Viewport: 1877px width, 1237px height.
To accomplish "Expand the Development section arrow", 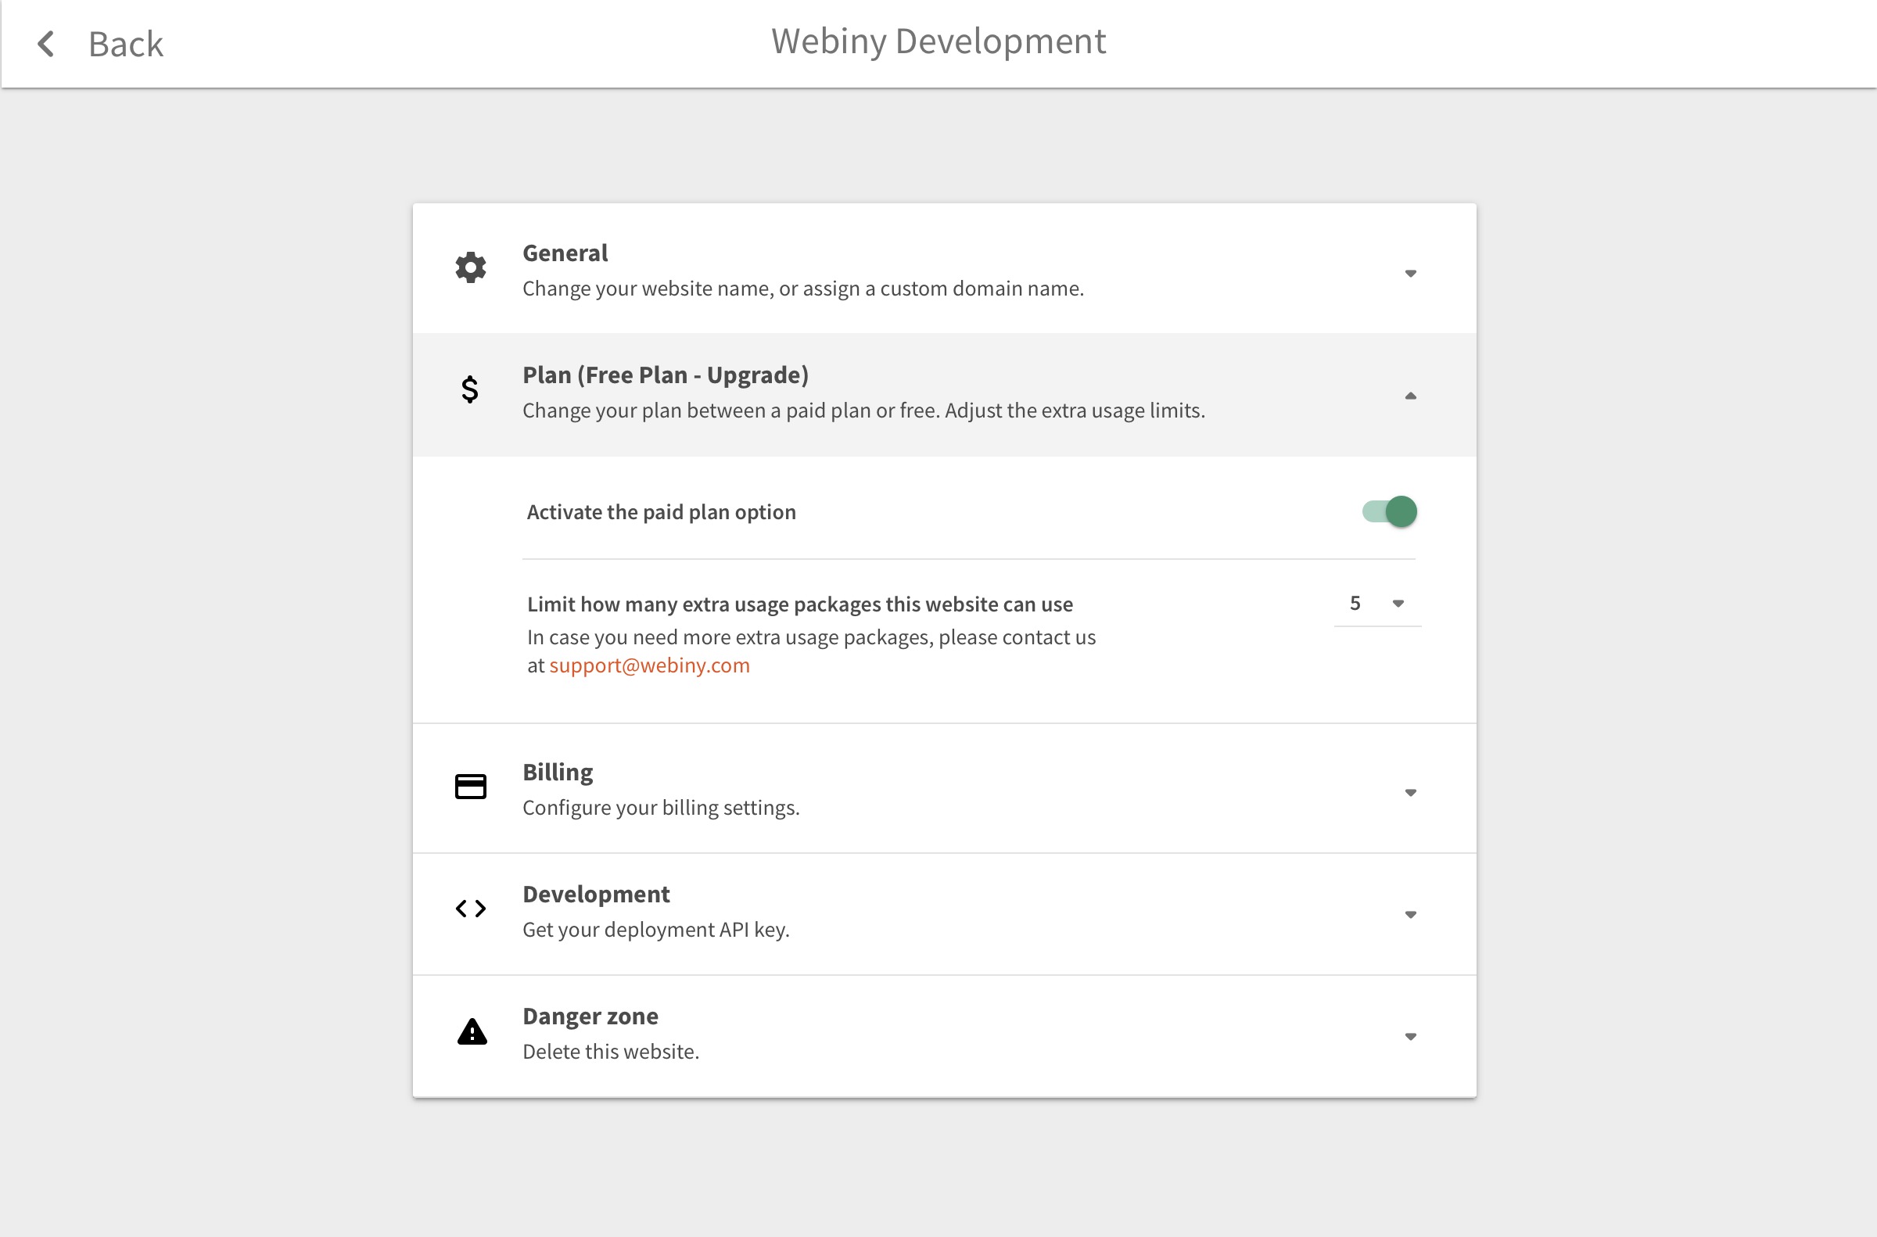I will (1411, 915).
